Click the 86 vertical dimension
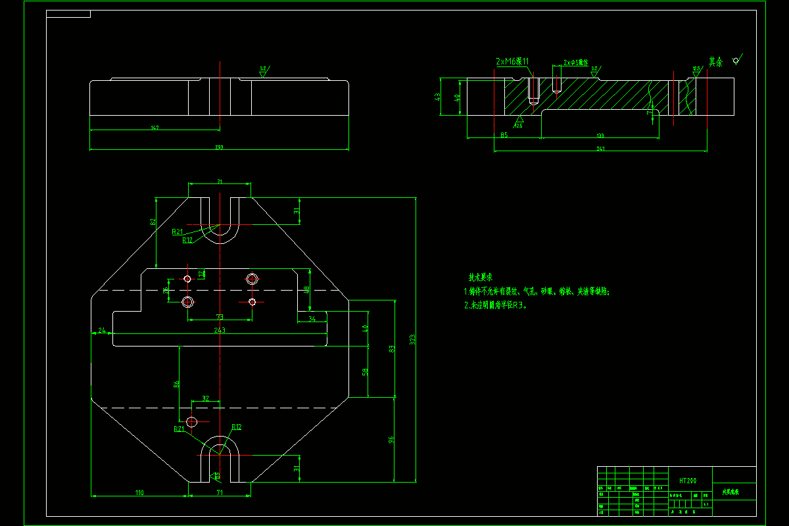 pos(176,384)
